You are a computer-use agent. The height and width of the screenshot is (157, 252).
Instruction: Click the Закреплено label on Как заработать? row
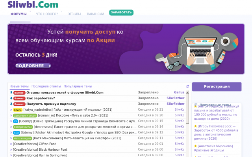[148, 98]
